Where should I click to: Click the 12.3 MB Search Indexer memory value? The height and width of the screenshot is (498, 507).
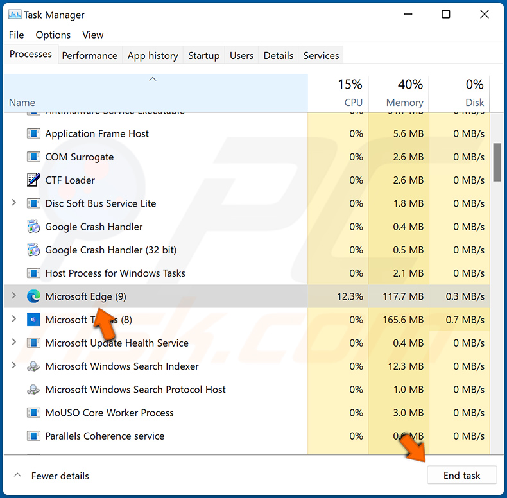pyautogui.click(x=406, y=366)
